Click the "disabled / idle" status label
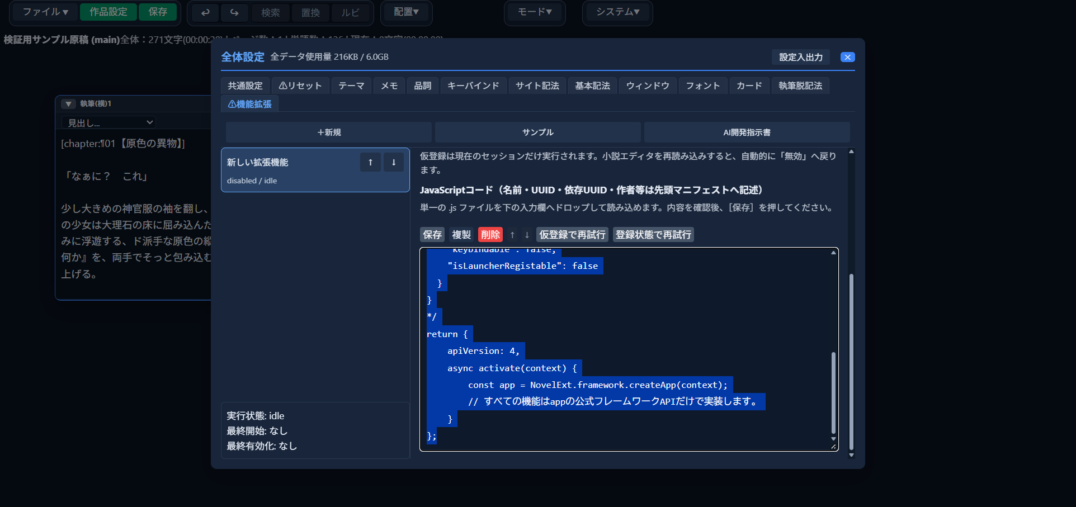The height and width of the screenshot is (507, 1076). tap(252, 181)
